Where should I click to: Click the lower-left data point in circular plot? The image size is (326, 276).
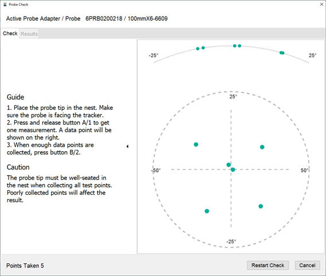207,211
